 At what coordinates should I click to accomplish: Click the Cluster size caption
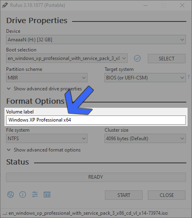(x=117, y=130)
